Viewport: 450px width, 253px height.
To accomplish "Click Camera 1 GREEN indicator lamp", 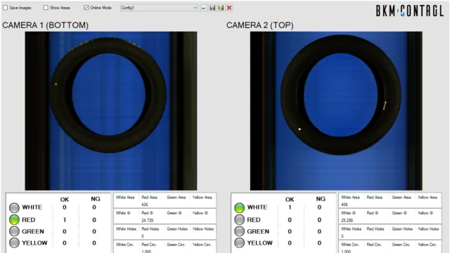I will tap(14, 231).
